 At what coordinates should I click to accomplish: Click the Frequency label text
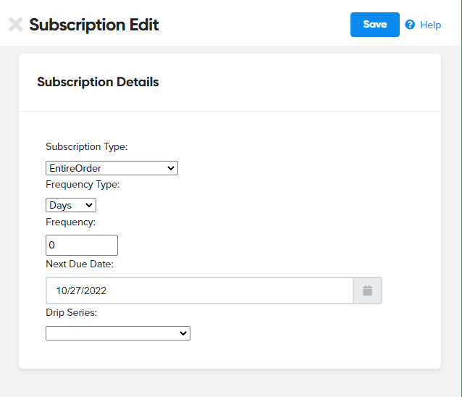tap(71, 222)
